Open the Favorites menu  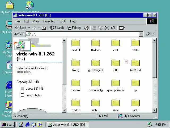coord(49,21)
